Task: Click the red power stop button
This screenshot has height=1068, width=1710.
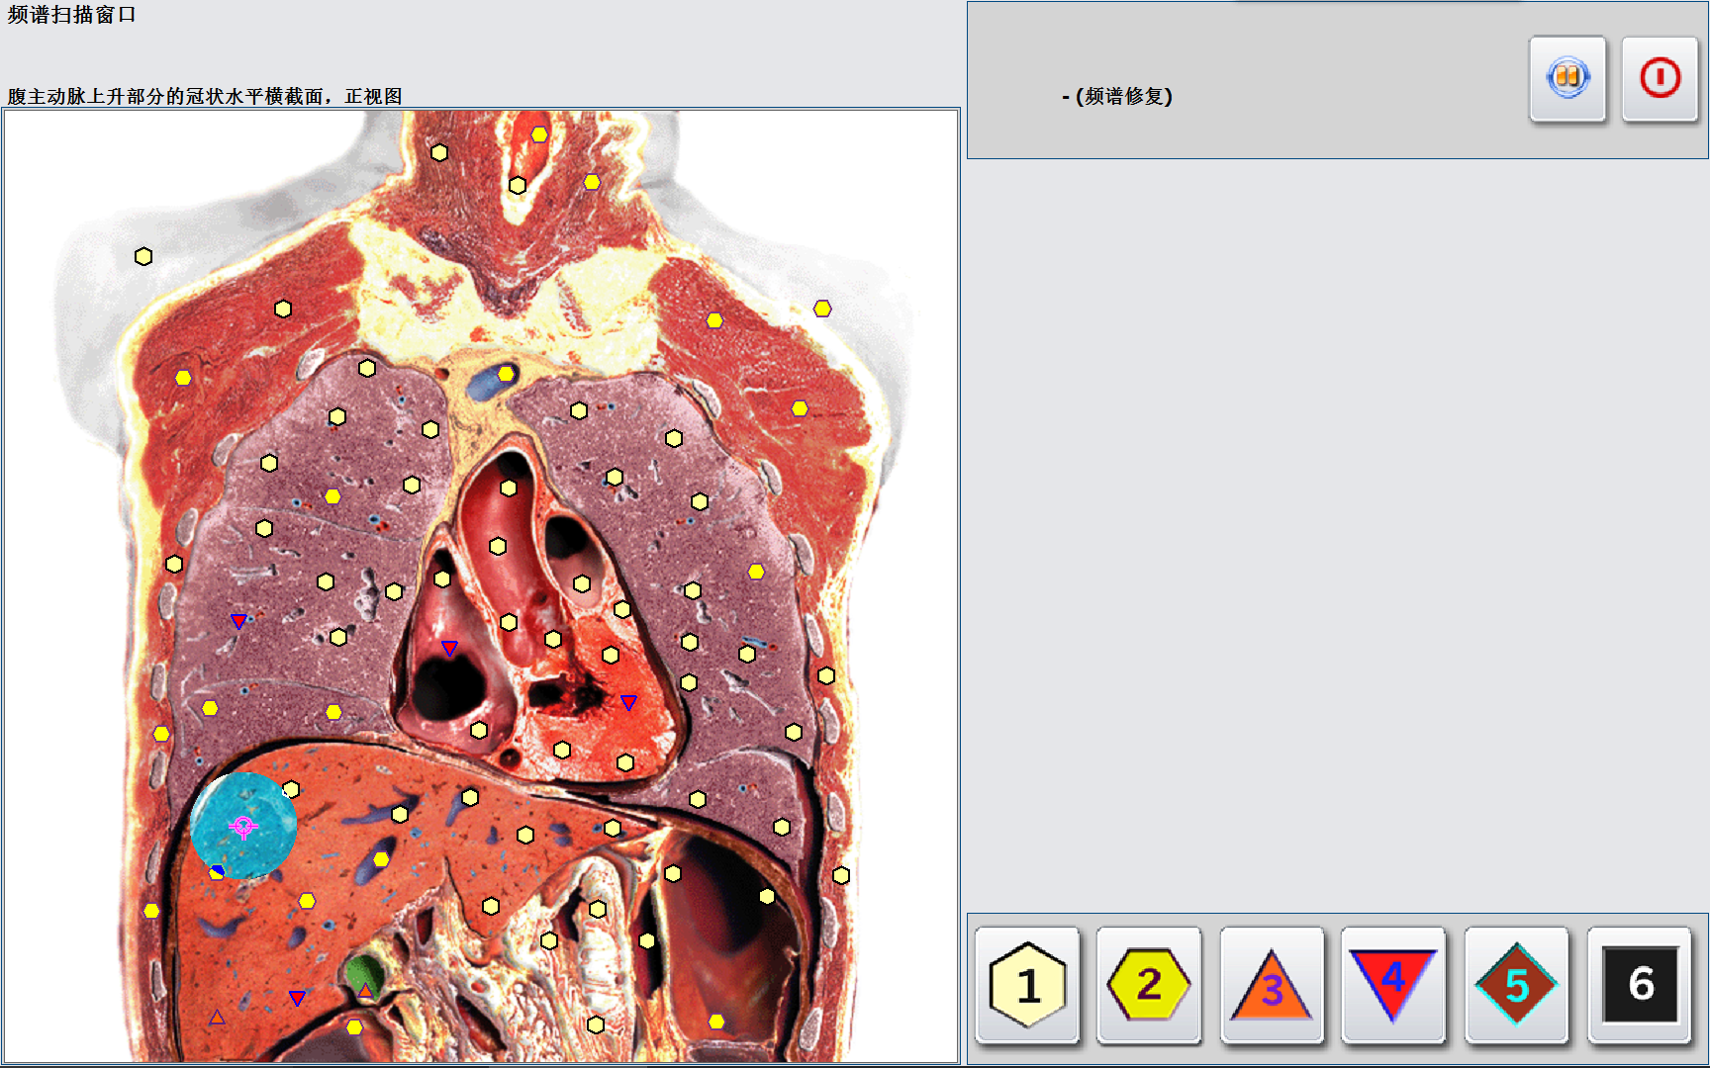Action: (1660, 78)
